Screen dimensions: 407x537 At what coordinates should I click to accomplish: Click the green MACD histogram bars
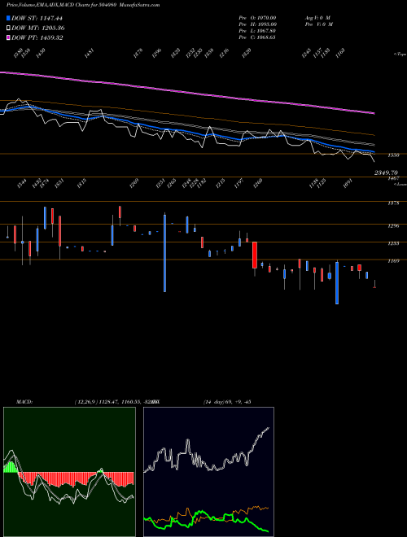(x=11, y=467)
